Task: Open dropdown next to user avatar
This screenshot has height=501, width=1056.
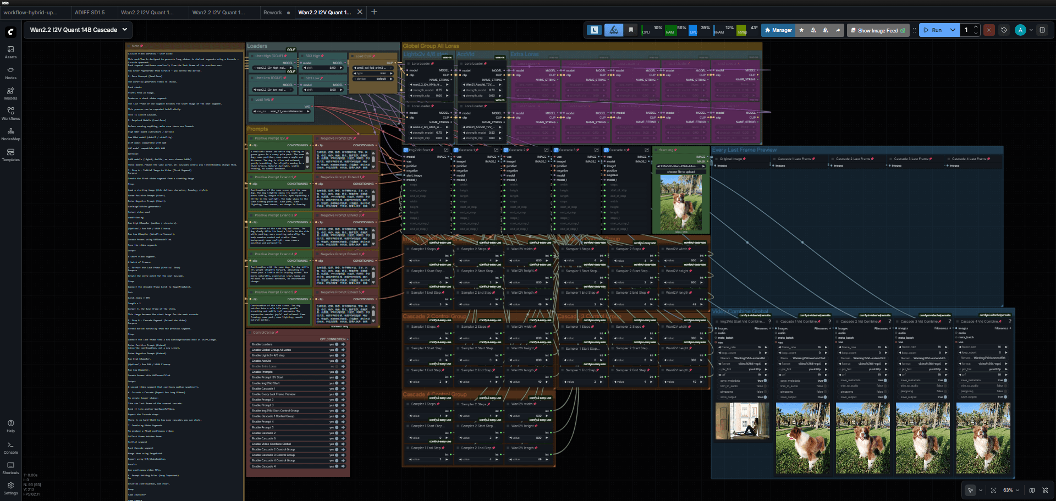Action: pyautogui.click(x=1031, y=30)
